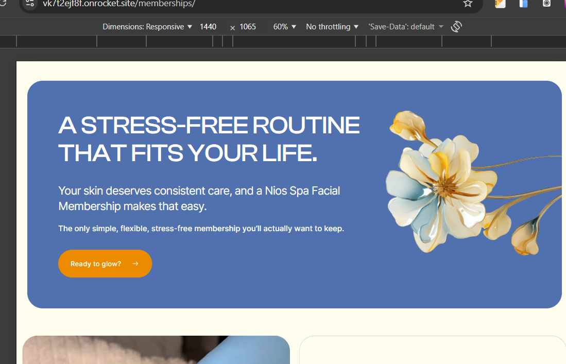Click the Ready to glow? button
This screenshot has height=364, width=566.
pos(105,264)
